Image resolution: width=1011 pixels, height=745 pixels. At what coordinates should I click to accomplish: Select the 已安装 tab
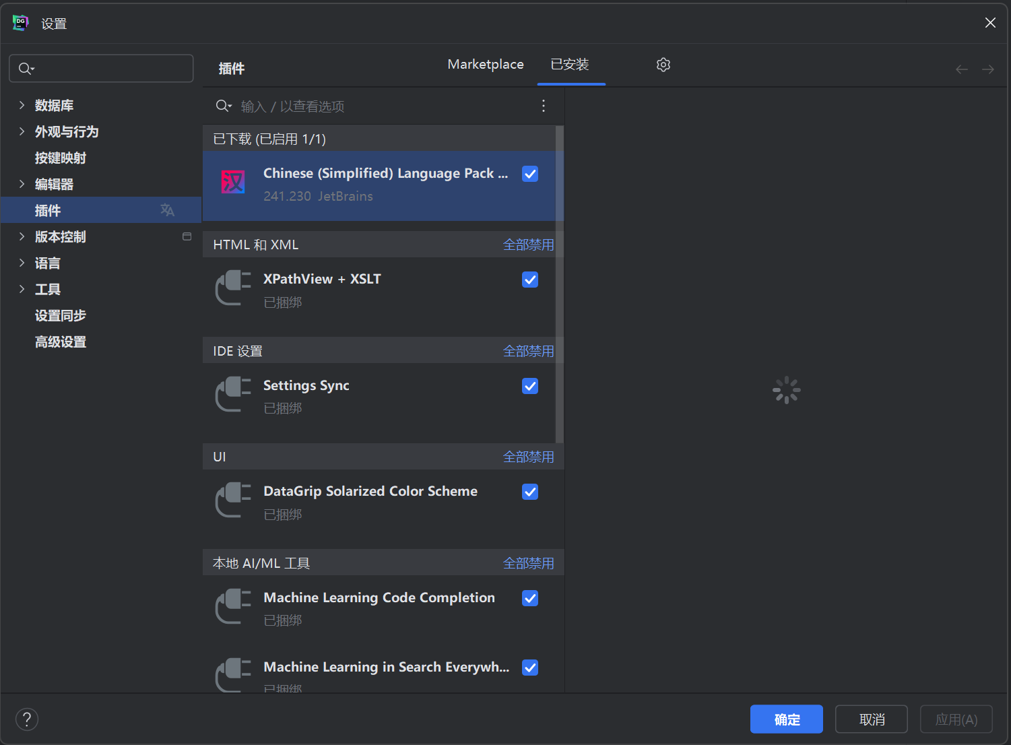click(570, 65)
